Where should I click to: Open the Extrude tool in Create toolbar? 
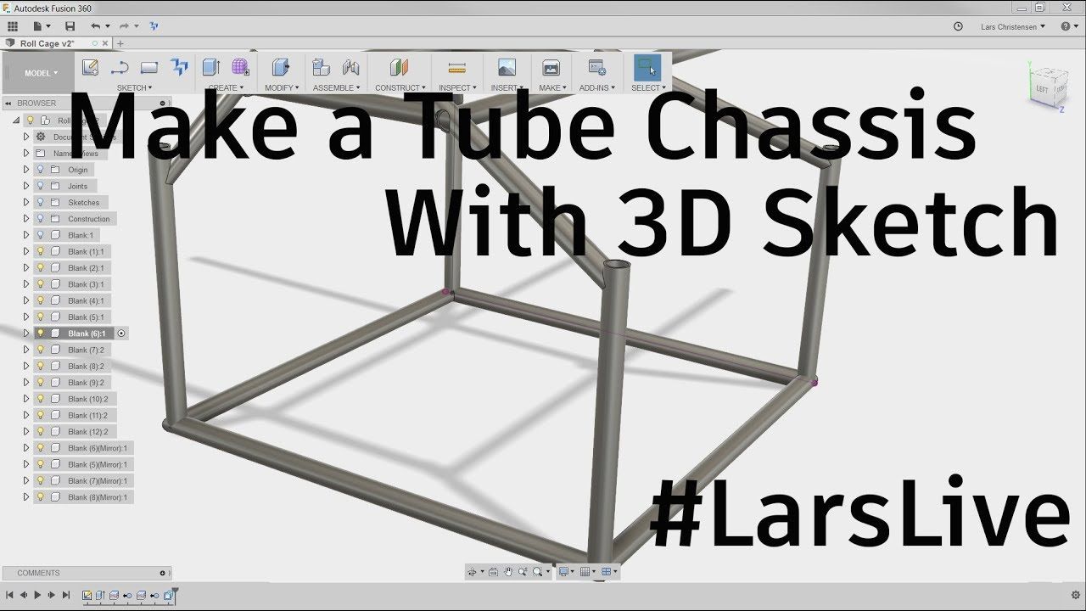click(x=210, y=68)
